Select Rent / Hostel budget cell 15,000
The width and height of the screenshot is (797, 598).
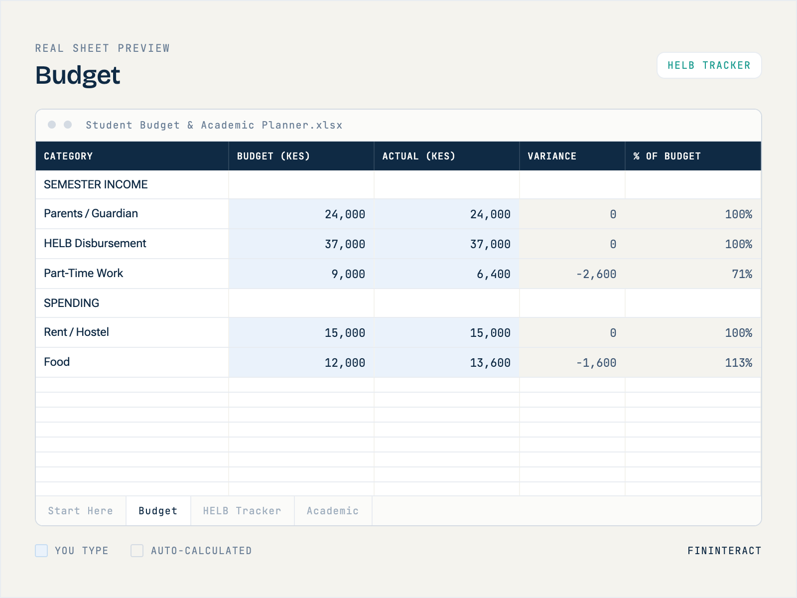(x=301, y=333)
